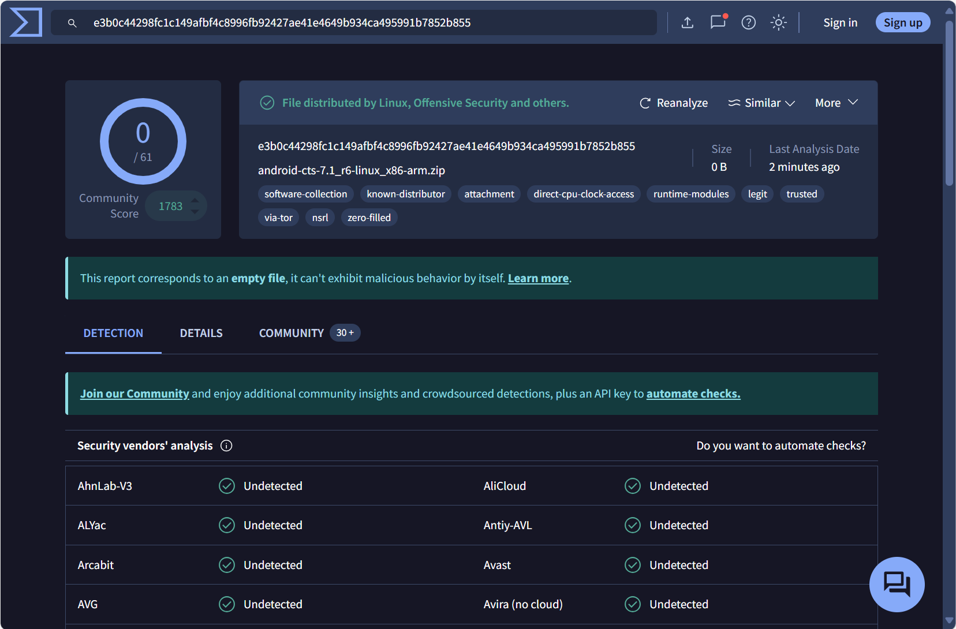This screenshot has width=956, height=629.
Task: Click Avast undetected check icon
Action: pyautogui.click(x=633, y=565)
